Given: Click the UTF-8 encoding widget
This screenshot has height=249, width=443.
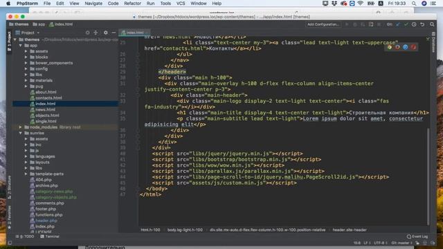Looking at the screenshot, I should click(x=380, y=243).
